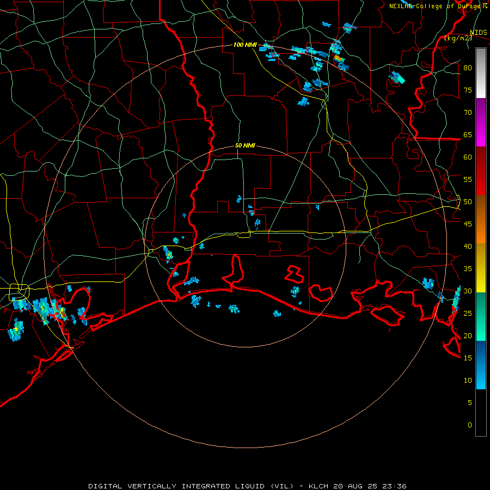The image size is (490, 490).
Task: Click the legend value 45
Action: pos(468,224)
